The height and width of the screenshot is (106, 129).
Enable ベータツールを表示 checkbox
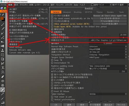[52, 16]
